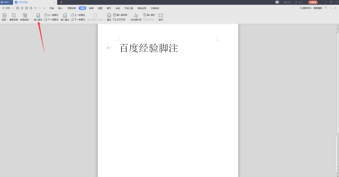Click the print icon in quick toolbar
The width and height of the screenshot is (339, 177).
click(26, 8)
